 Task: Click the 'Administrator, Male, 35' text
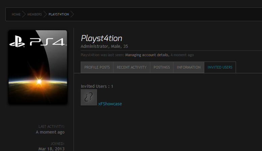(104, 46)
